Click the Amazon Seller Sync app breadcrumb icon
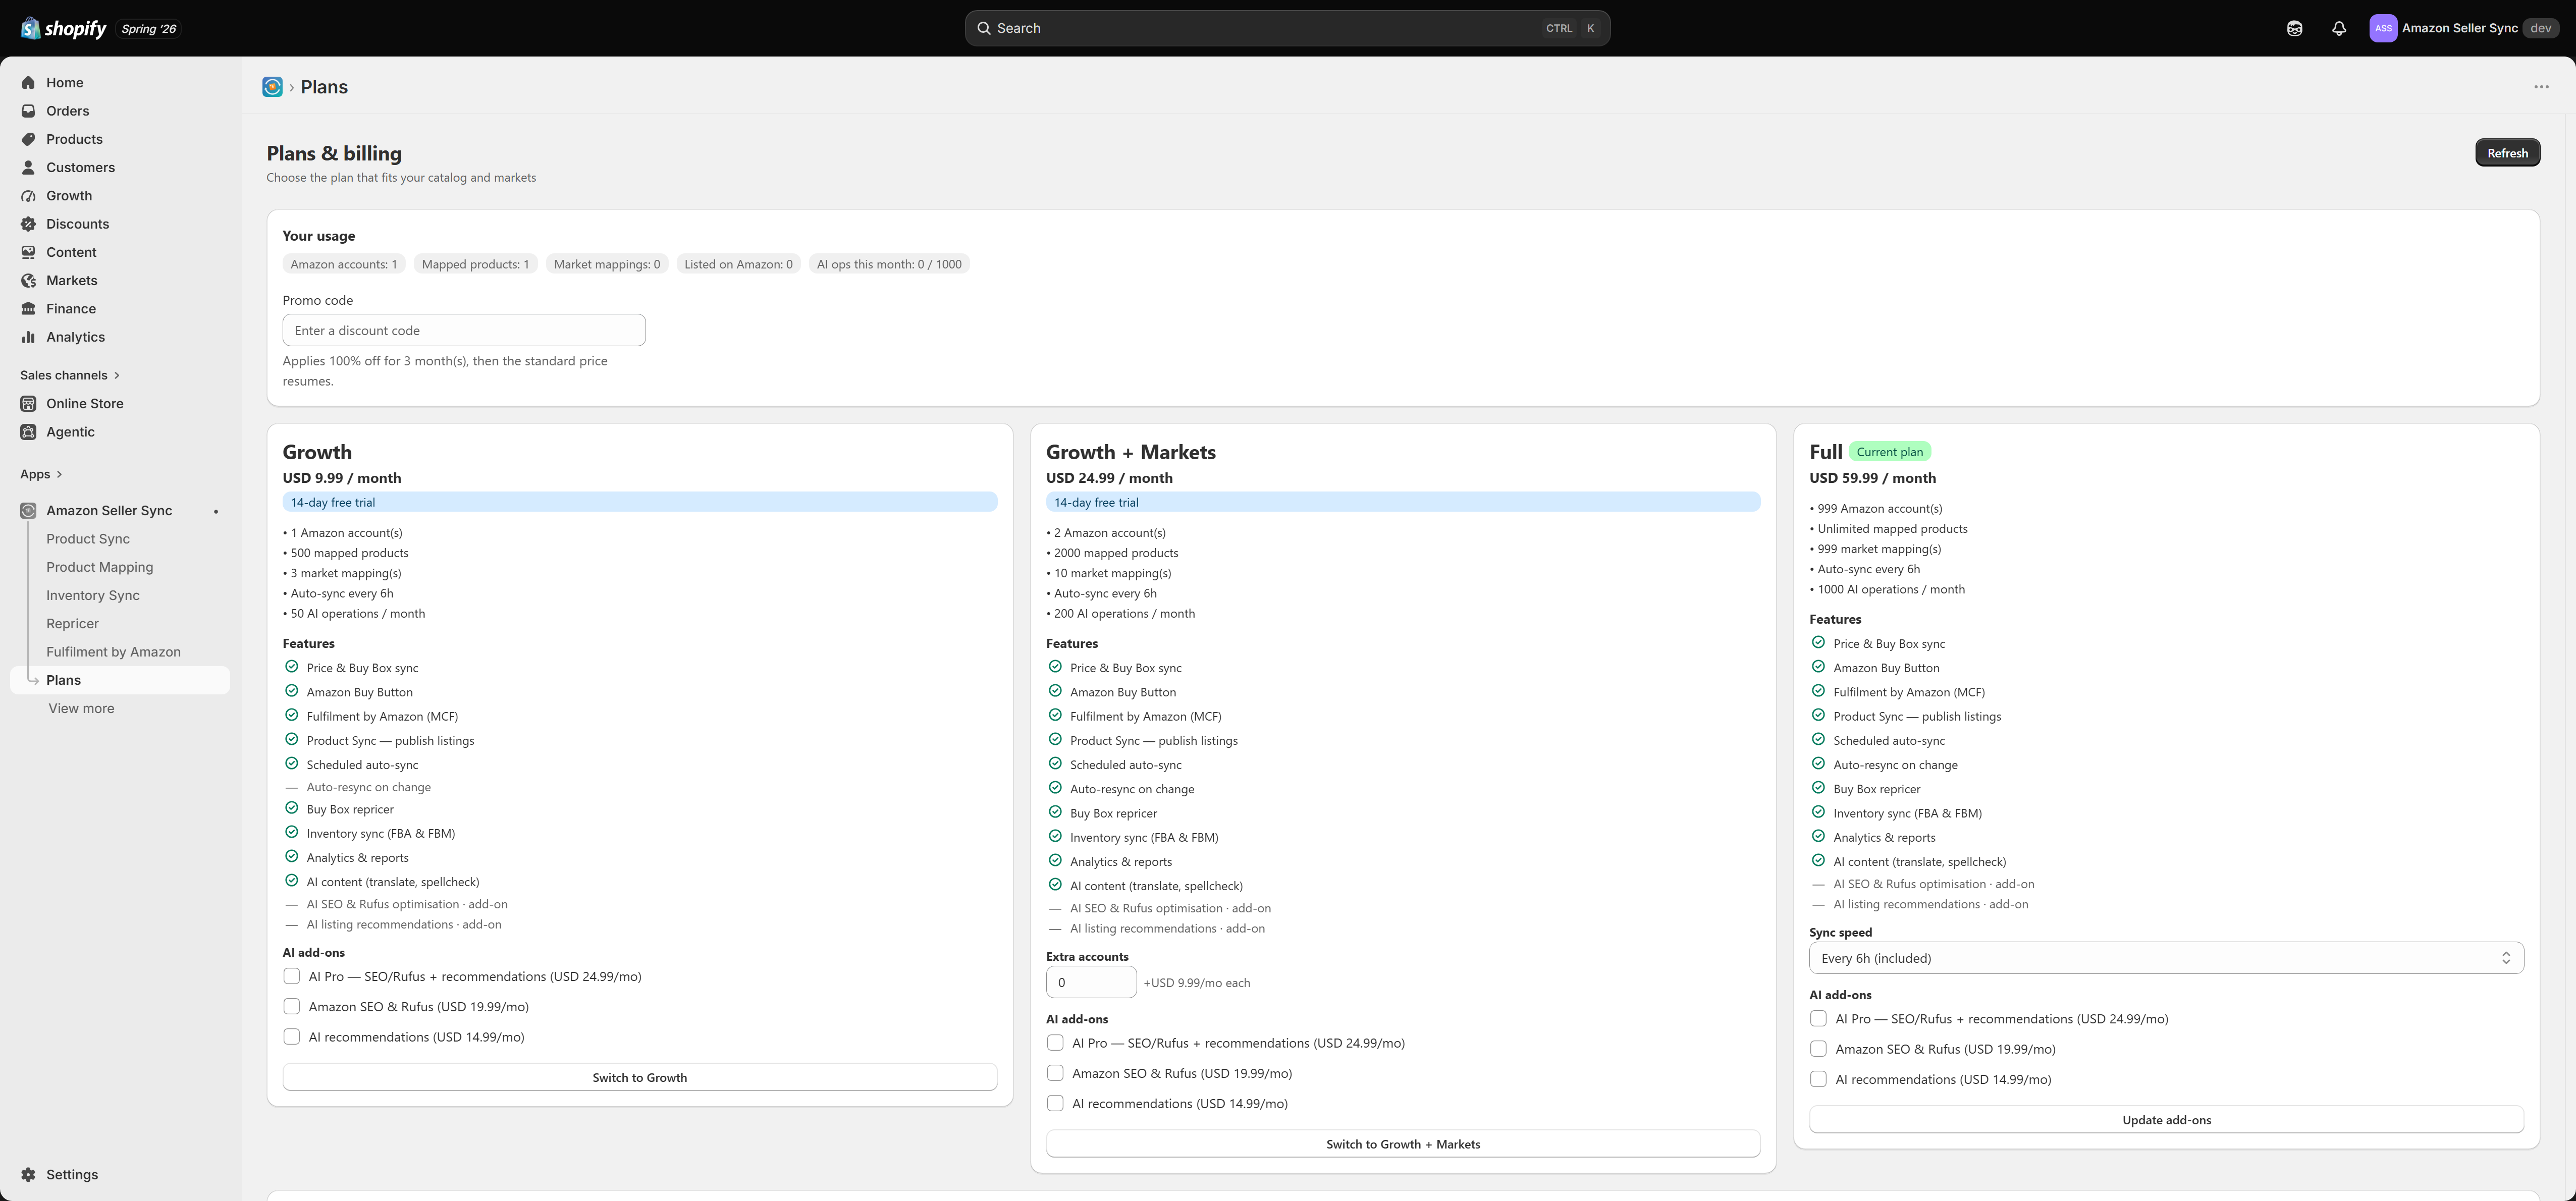This screenshot has width=2576, height=1201. pyautogui.click(x=272, y=87)
